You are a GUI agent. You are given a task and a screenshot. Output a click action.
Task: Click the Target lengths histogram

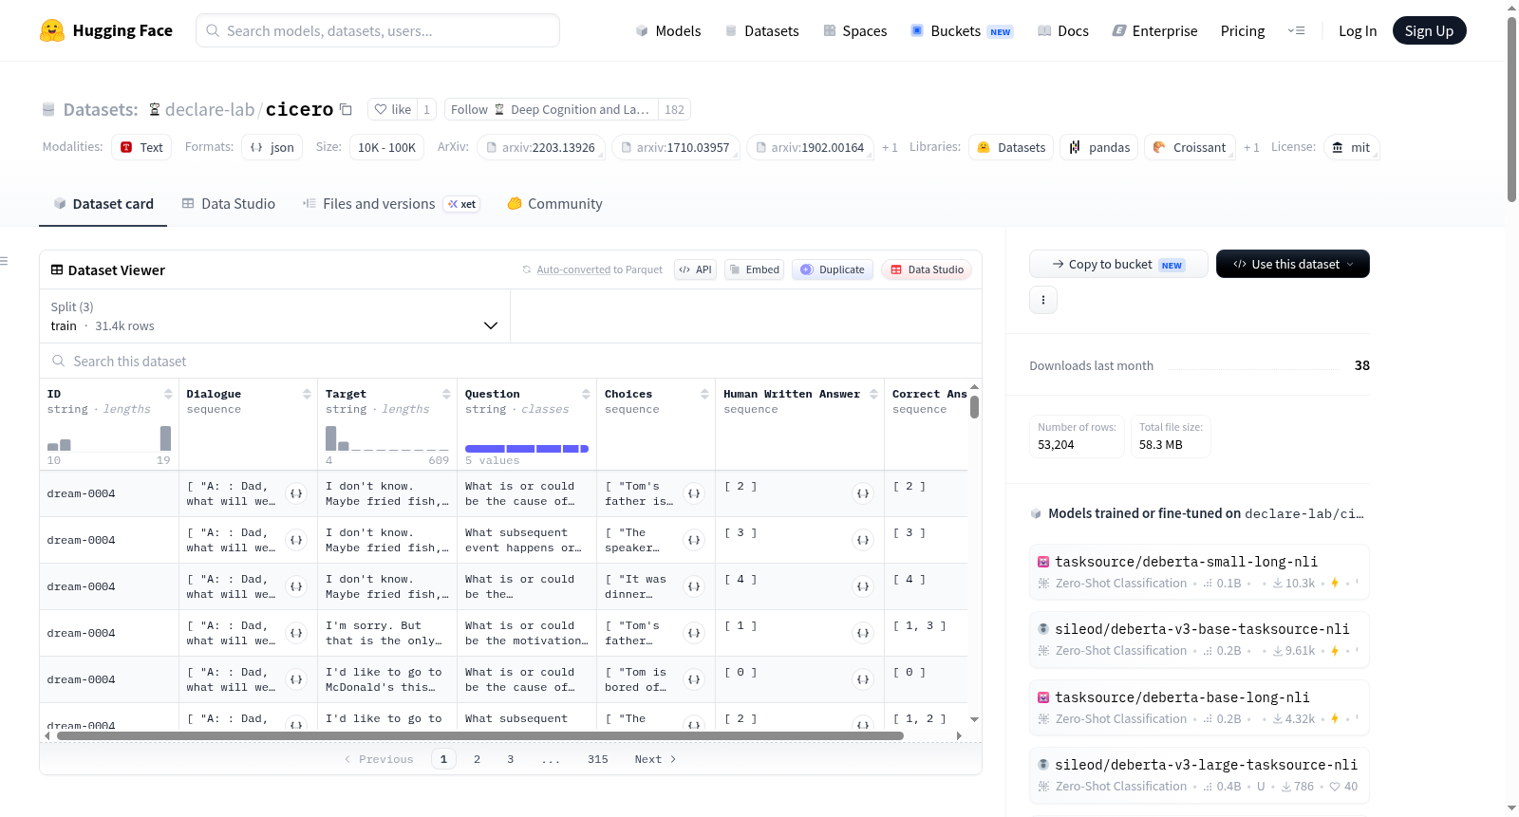386,438
